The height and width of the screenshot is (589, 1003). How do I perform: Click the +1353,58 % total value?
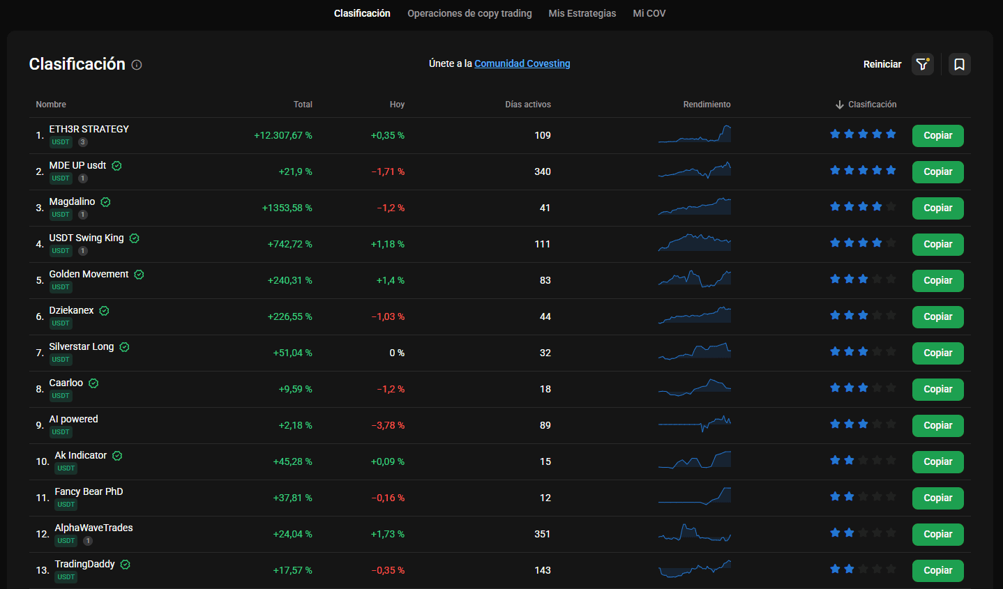tap(287, 208)
